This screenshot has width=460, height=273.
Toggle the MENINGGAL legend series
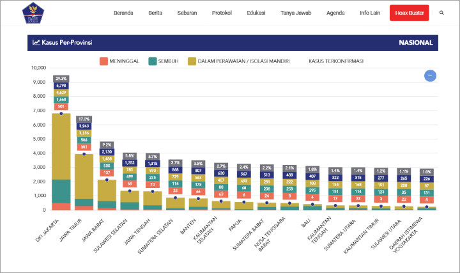point(119,61)
